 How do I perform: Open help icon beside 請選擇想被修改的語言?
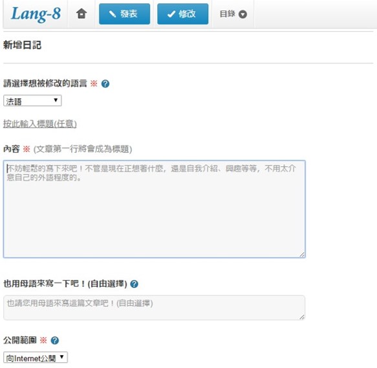(x=105, y=83)
